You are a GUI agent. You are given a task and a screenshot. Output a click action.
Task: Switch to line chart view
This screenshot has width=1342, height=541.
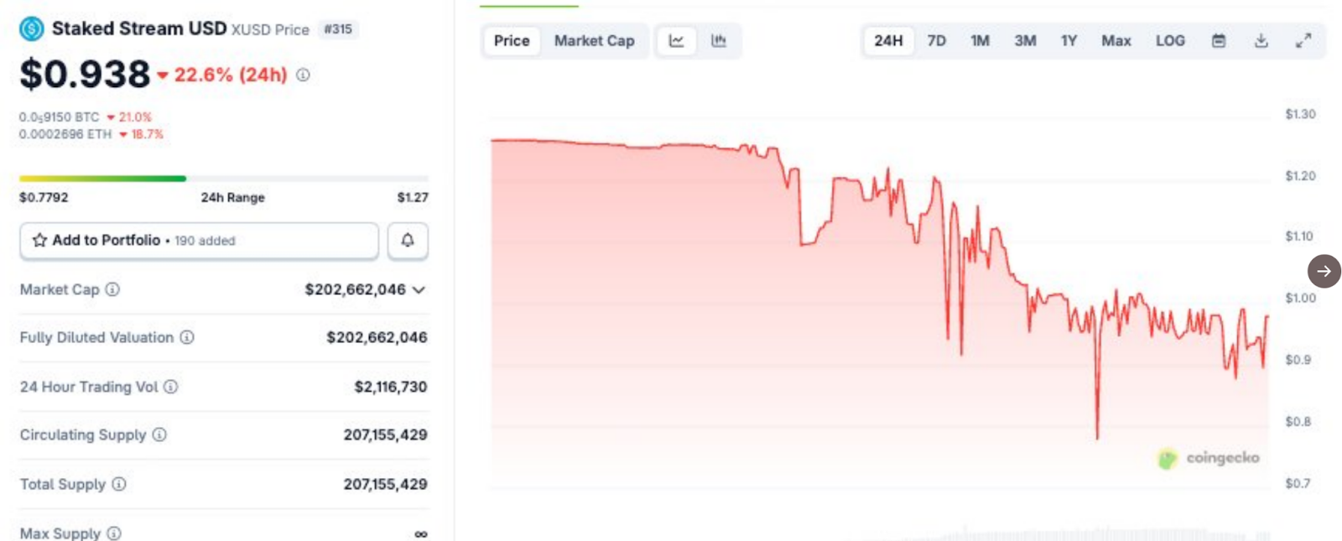(676, 41)
